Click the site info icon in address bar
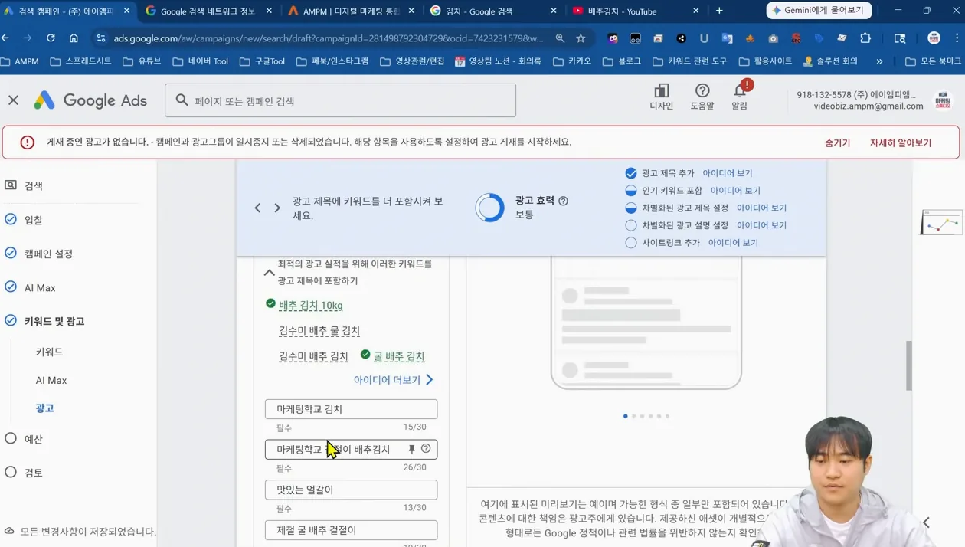Image resolution: width=965 pixels, height=547 pixels. [100, 38]
